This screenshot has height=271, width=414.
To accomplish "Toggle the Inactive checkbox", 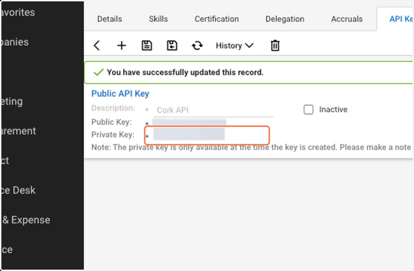I will click(x=308, y=110).
